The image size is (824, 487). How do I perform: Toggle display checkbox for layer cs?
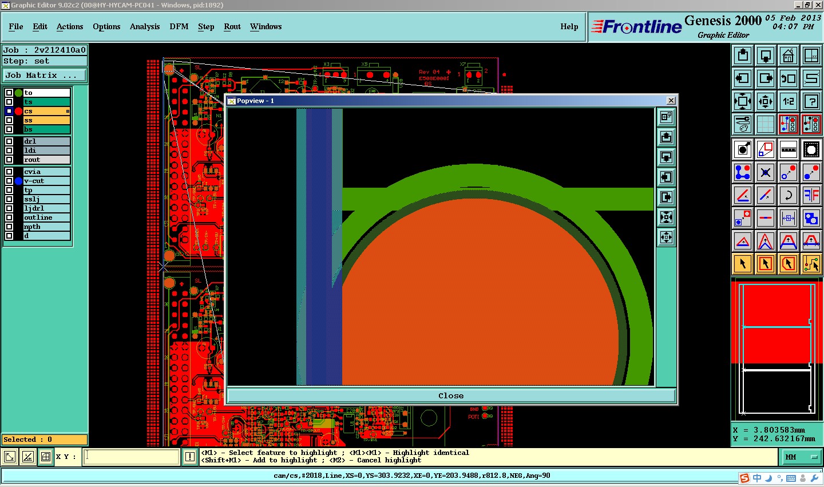point(9,111)
